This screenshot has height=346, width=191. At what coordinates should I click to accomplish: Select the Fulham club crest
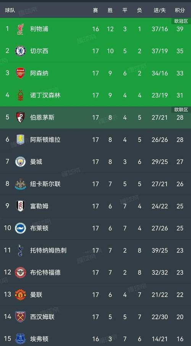coord(20,206)
